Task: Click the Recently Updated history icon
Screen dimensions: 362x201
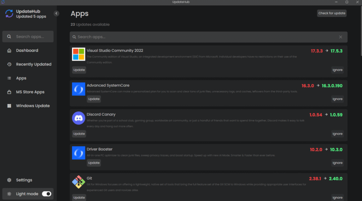Action: click(x=9, y=64)
